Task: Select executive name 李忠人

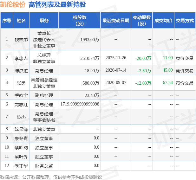Action: [x=21, y=58]
